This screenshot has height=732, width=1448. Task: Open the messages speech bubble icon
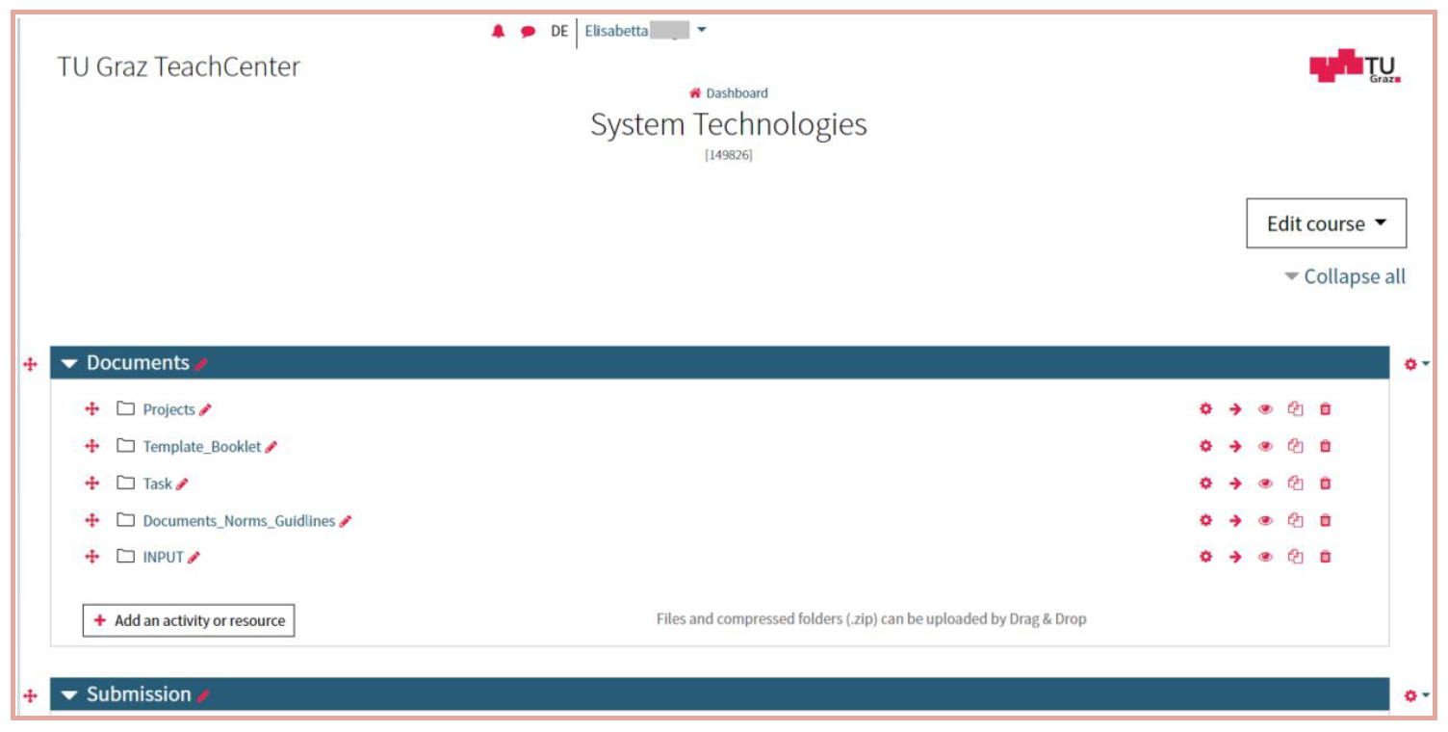(528, 31)
